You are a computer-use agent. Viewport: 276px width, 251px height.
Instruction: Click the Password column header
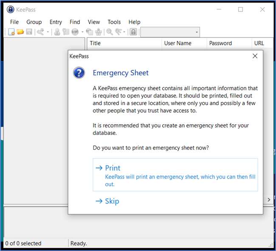pyautogui.click(x=229, y=43)
